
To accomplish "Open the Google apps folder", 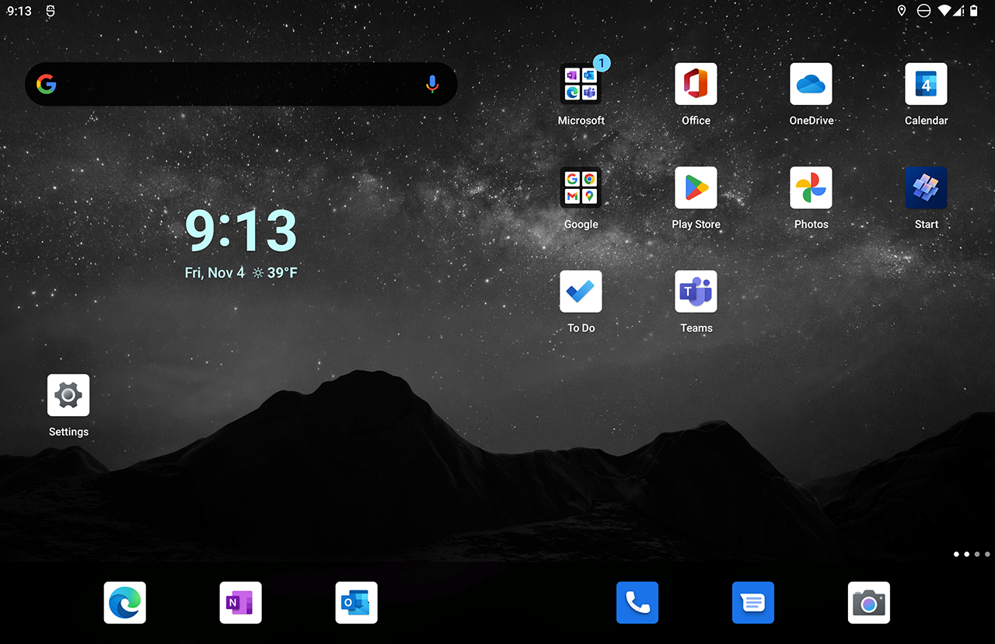I will 581,187.
